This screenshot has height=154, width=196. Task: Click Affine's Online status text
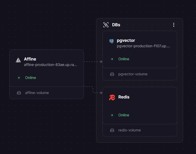31,78
